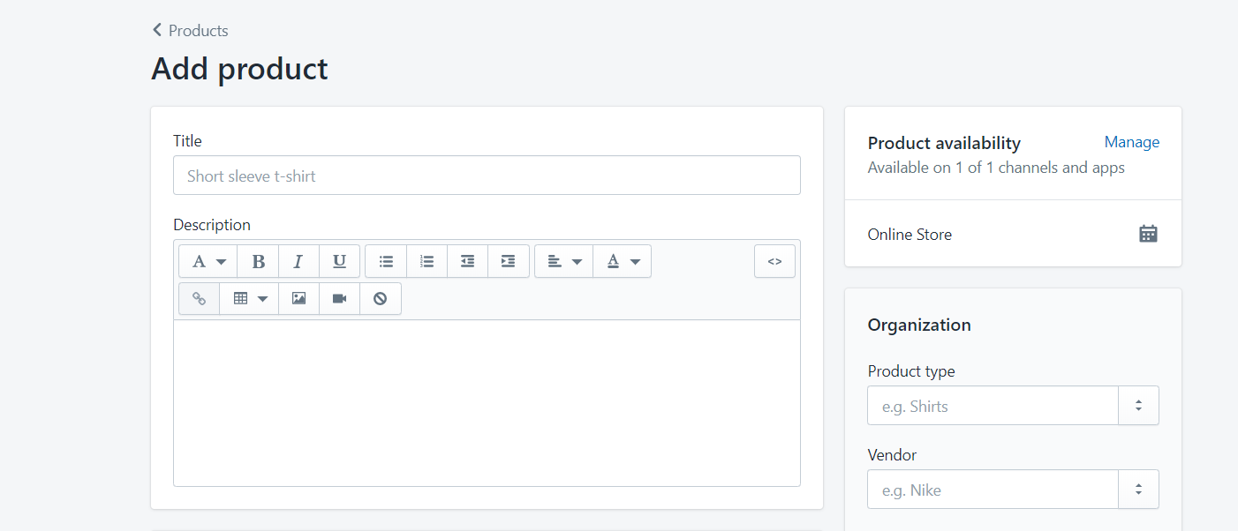Viewport: 1238px width, 531px height.
Task: Open the calendar icon beside Online Store
Action: click(x=1148, y=234)
